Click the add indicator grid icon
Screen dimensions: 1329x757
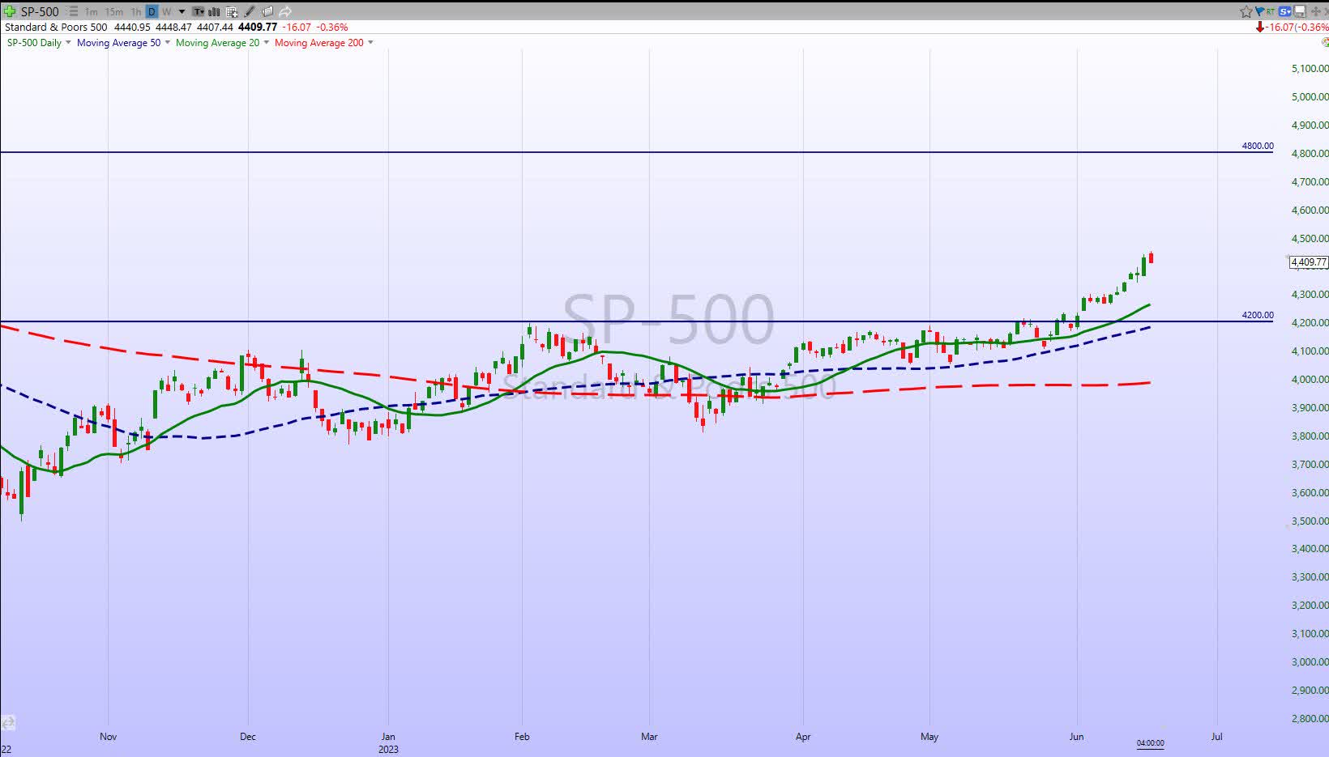pos(232,12)
